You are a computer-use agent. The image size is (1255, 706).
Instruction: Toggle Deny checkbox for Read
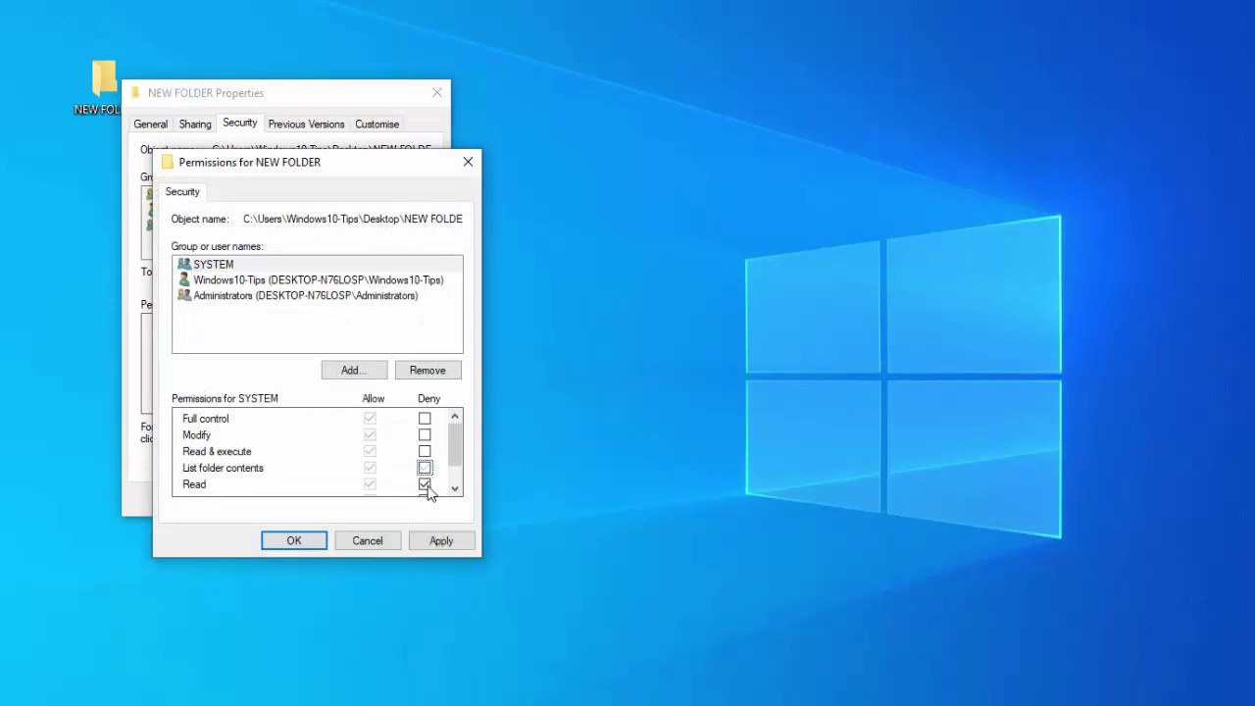pyautogui.click(x=425, y=484)
